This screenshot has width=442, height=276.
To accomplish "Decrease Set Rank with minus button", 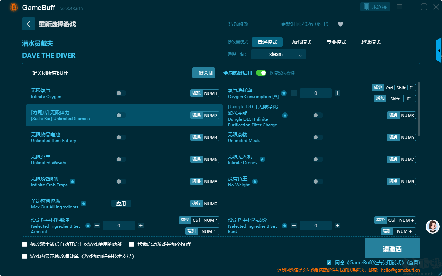I will pyautogui.click(x=294, y=226).
